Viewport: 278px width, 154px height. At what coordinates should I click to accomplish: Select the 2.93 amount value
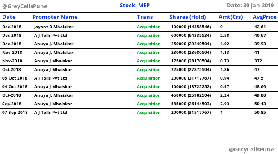(x=225, y=104)
